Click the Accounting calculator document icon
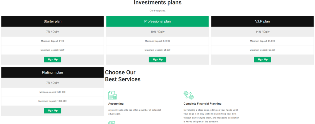 coord(113,95)
